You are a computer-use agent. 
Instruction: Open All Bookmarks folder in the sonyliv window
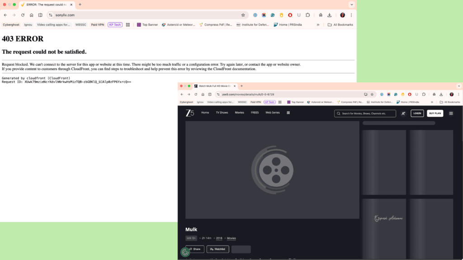pos(340,25)
